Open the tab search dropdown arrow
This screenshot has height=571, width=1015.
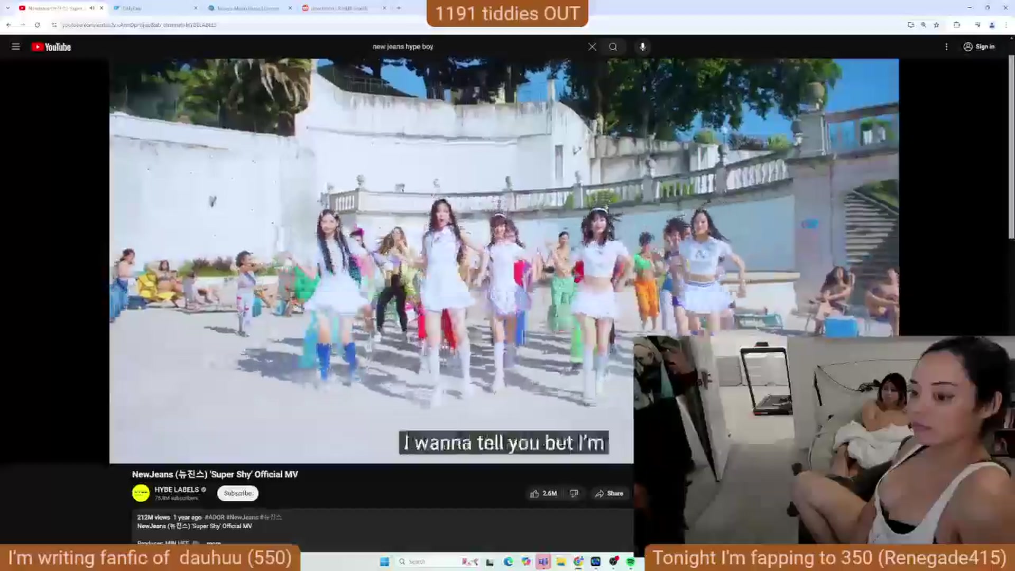(x=7, y=8)
